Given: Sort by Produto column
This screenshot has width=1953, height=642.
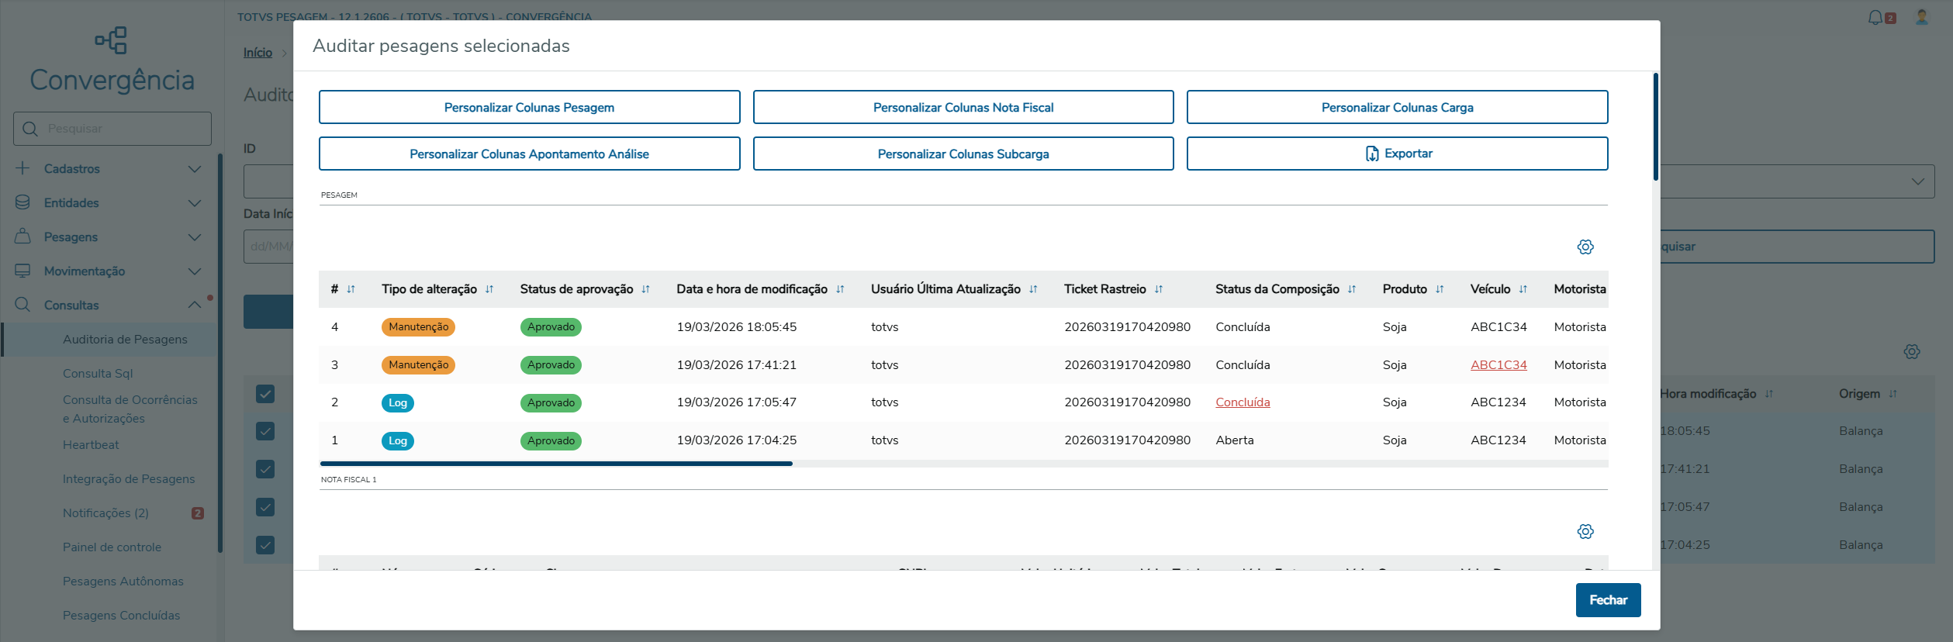Looking at the screenshot, I should 1440,289.
